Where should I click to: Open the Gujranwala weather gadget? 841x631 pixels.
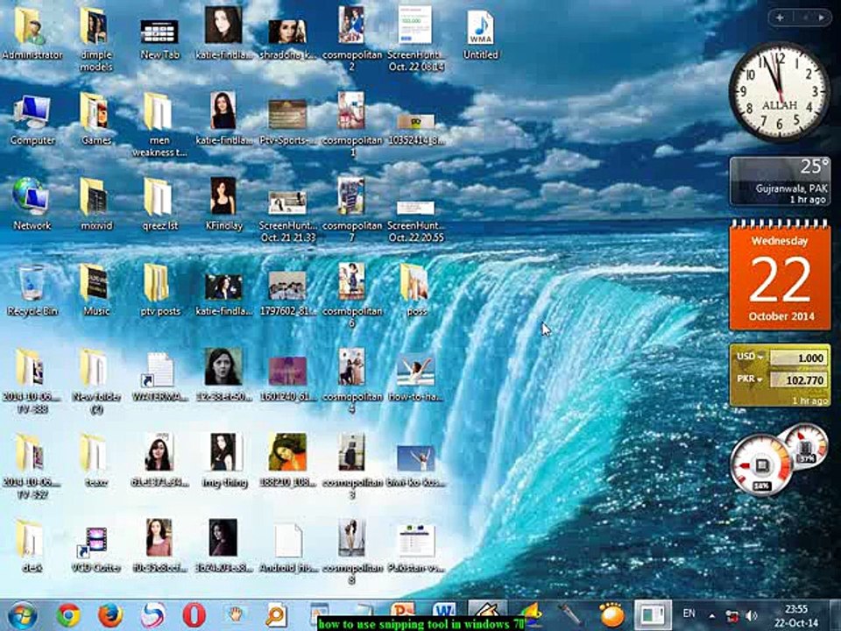click(x=780, y=181)
